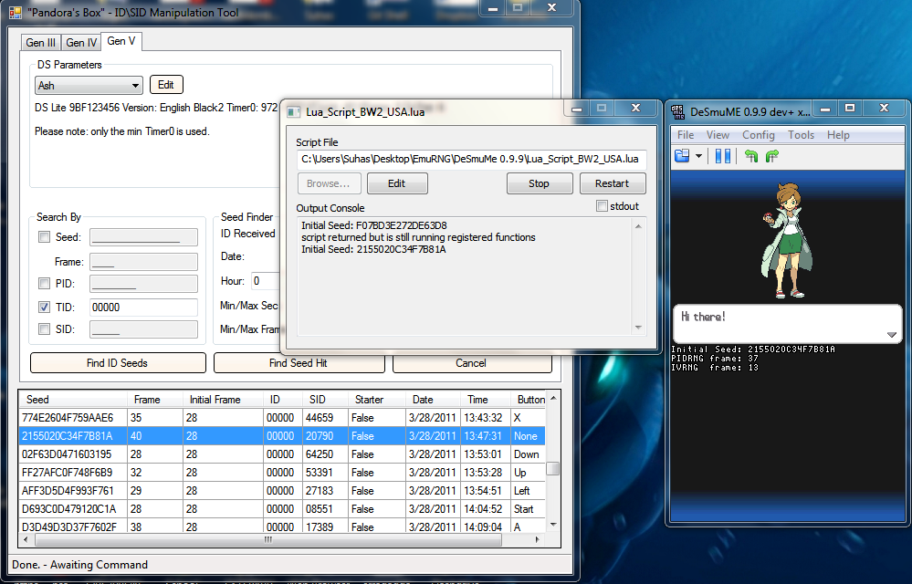The image size is (912, 584).
Task: Focus the SID input field
Action: pos(143,328)
